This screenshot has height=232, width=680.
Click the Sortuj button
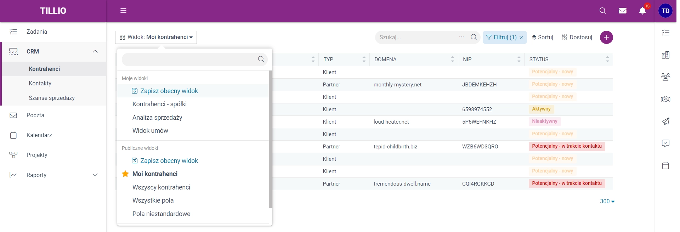click(543, 37)
